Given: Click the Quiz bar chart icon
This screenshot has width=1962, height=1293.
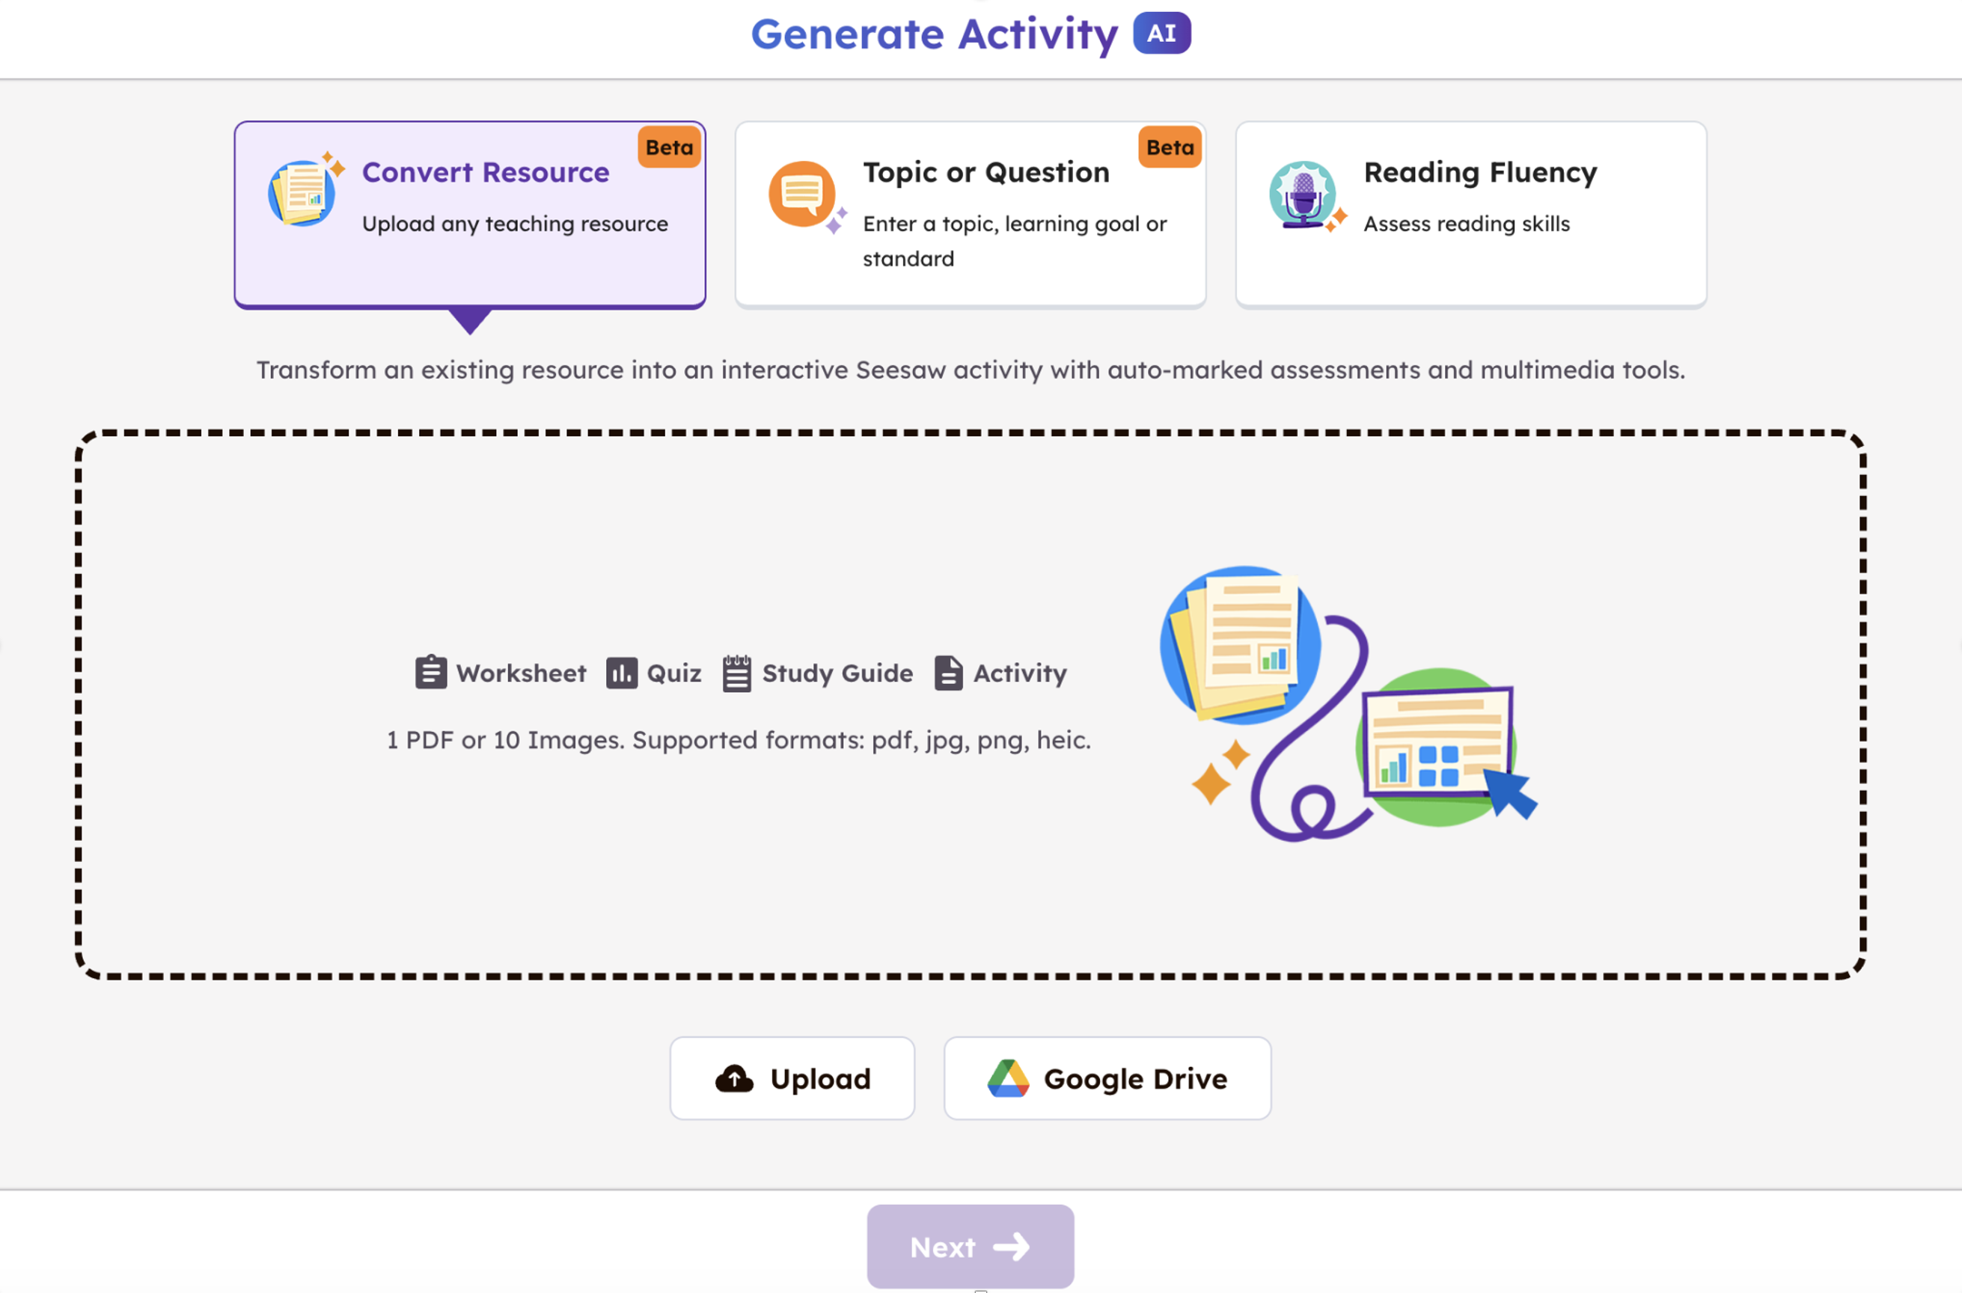Looking at the screenshot, I should pos(622,672).
